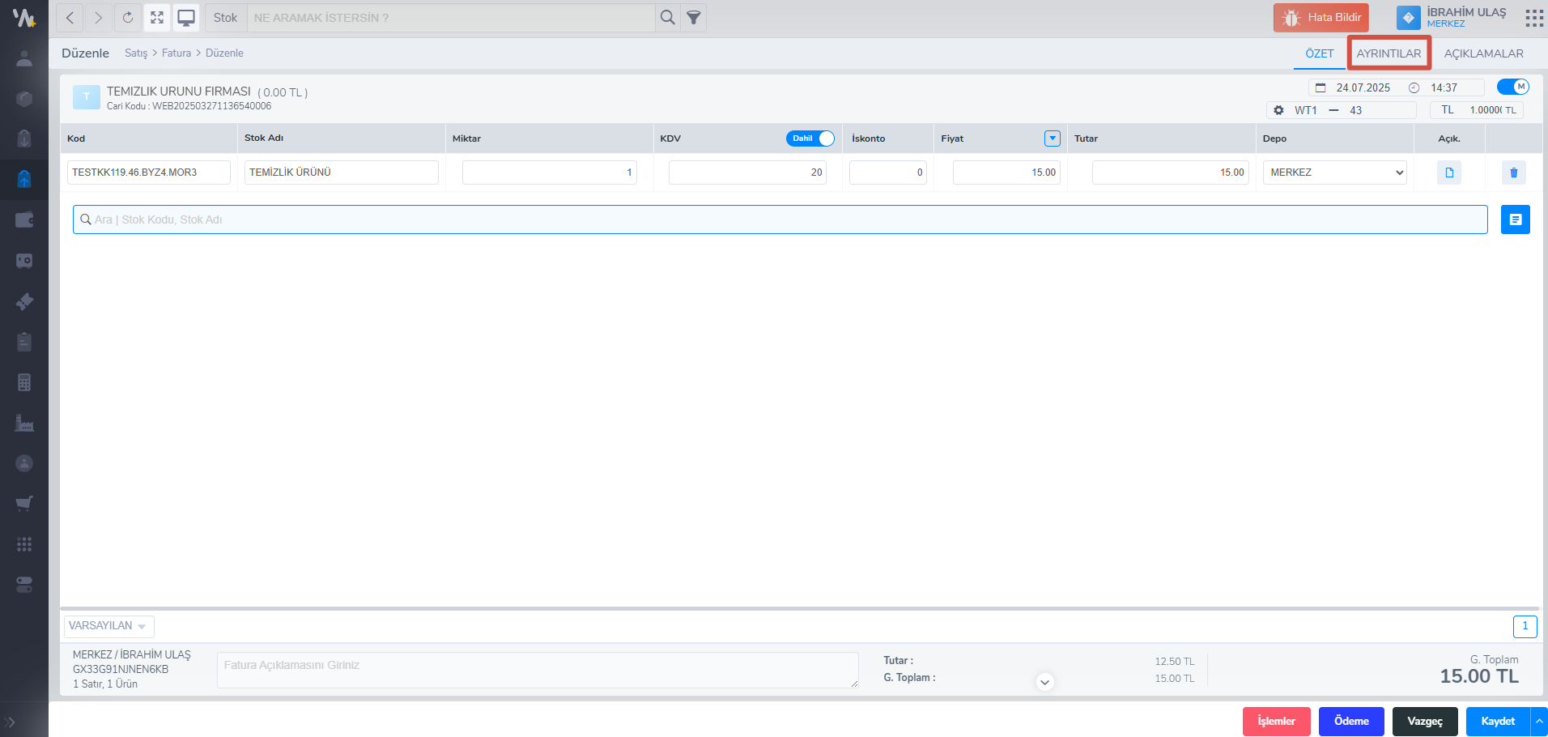This screenshot has width=1548, height=737.
Task: Switch to the AYRINTILAR tab
Action: click(x=1389, y=53)
